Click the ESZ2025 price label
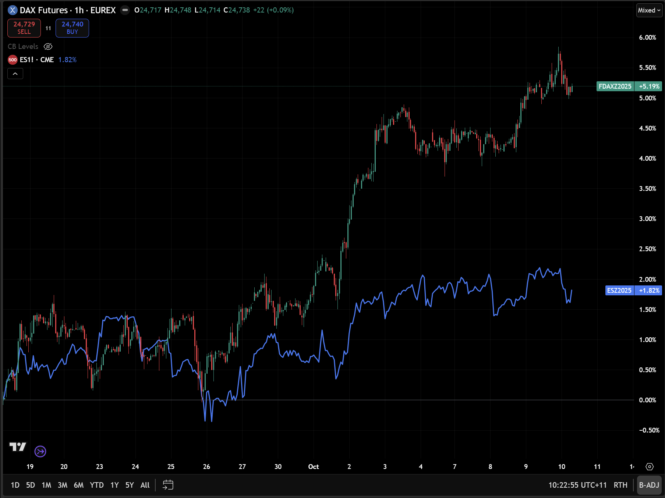The image size is (665, 498). pyautogui.click(x=619, y=291)
